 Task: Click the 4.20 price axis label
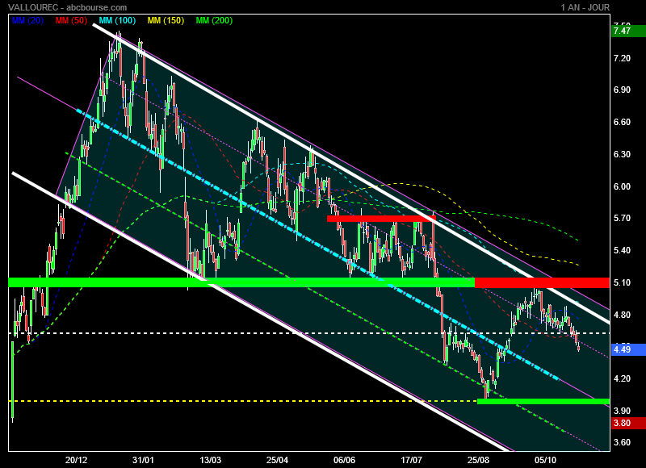(622, 378)
